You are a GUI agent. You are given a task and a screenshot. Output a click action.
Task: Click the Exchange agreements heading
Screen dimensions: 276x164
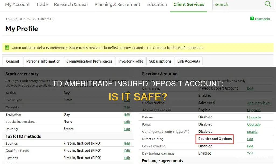(162, 161)
